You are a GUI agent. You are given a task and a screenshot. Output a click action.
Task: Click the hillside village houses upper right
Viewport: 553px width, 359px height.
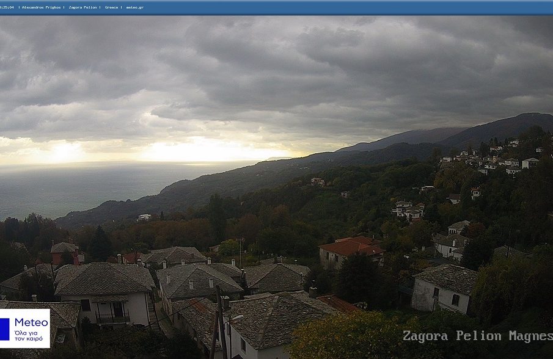[x=489, y=162]
